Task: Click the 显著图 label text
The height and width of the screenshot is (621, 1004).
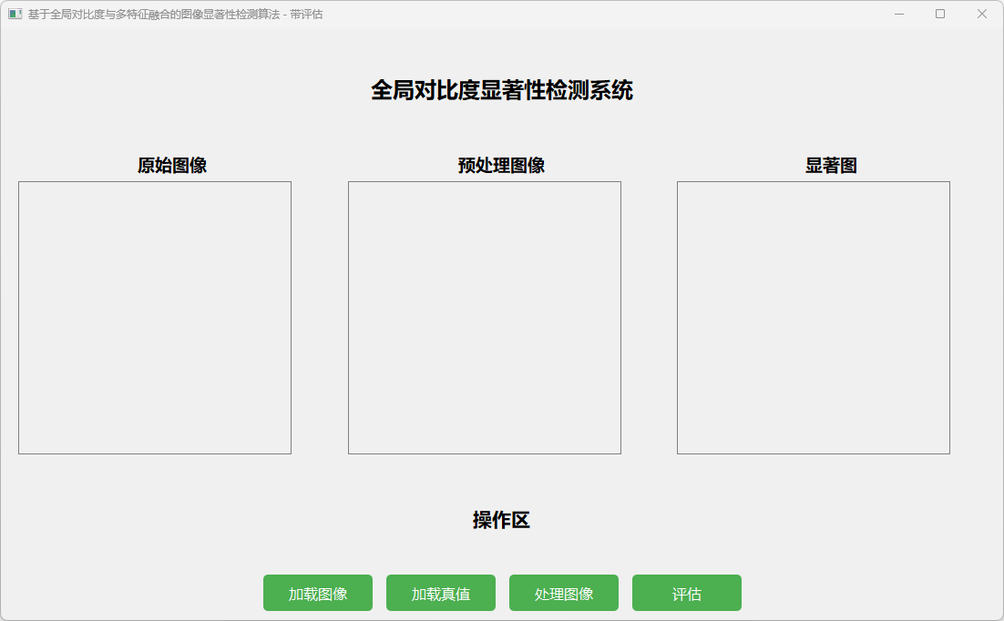Action: pyautogui.click(x=831, y=166)
